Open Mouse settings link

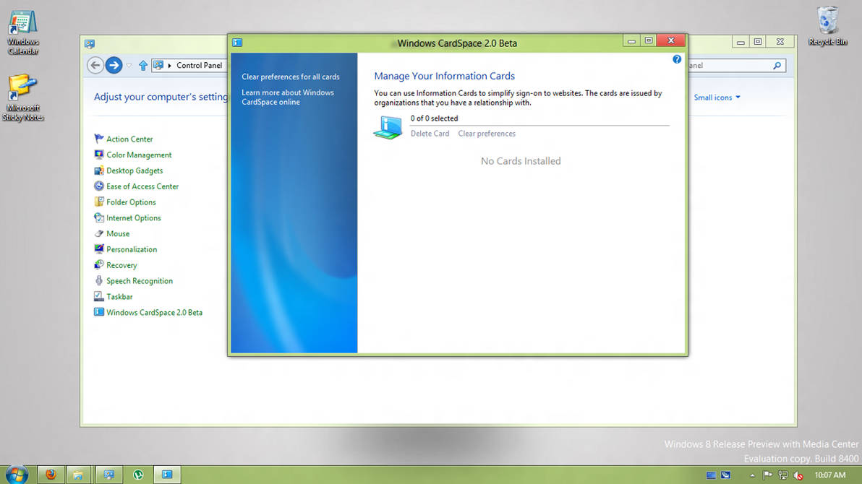coord(118,233)
